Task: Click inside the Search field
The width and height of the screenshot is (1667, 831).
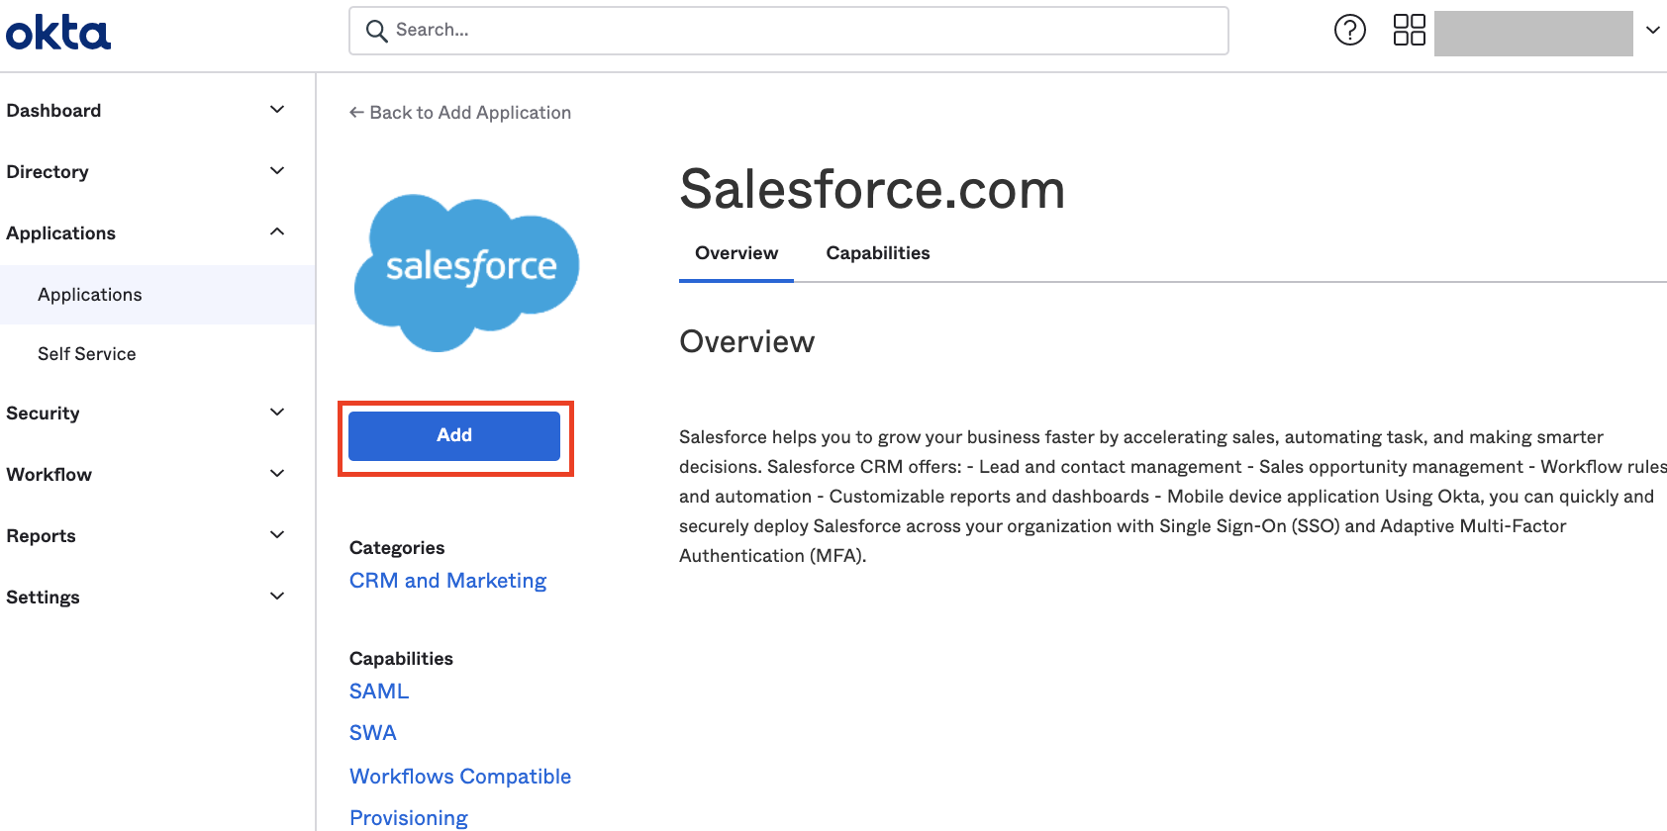Action: pyautogui.click(x=802, y=31)
